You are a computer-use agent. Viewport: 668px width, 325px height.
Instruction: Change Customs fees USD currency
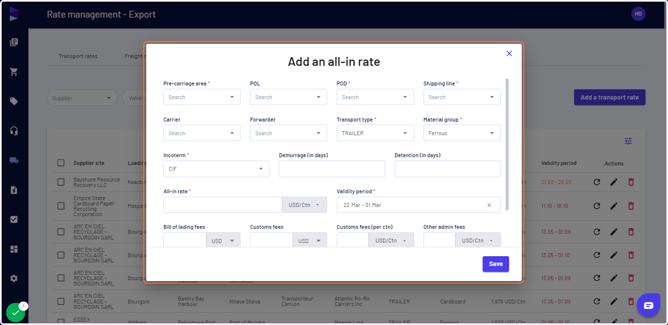point(310,240)
